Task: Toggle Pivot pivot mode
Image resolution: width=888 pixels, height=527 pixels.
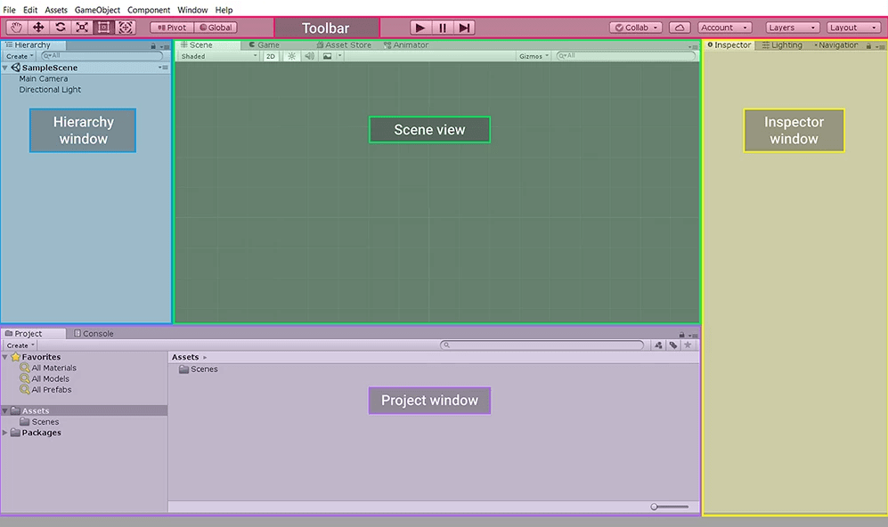Action: click(170, 27)
